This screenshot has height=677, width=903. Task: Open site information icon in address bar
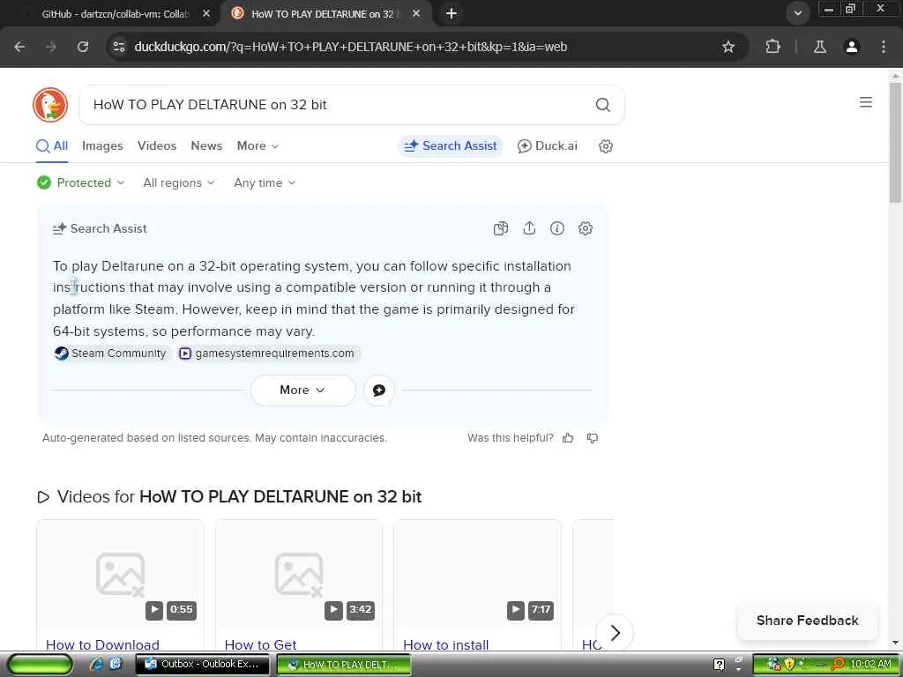click(x=119, y=47)
